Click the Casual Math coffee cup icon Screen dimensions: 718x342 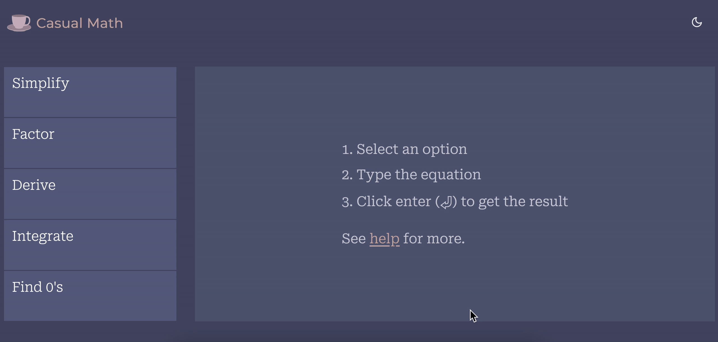(18, 22)
